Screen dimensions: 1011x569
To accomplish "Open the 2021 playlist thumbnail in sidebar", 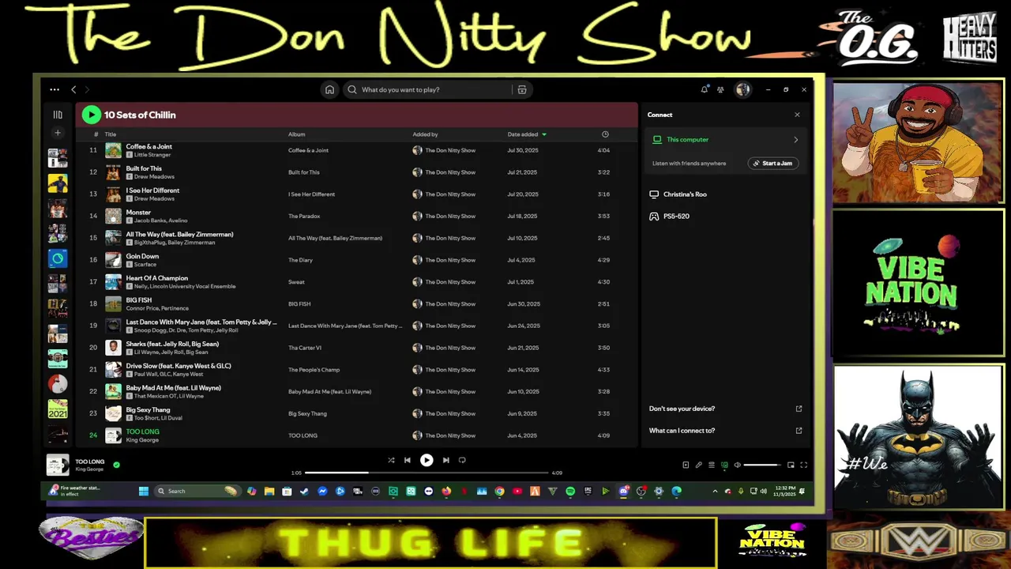I will pyautogui.click(x=58, y=409).
